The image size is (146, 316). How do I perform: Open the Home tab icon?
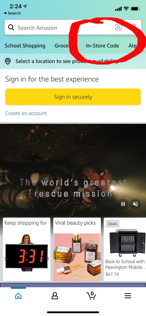coord(18,296)
